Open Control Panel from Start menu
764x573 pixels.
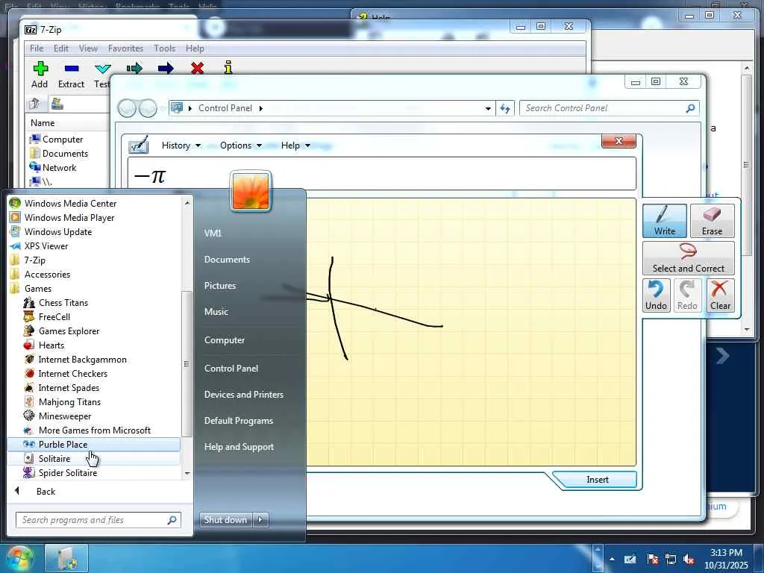pyautogui.click(x=231, y=369)
